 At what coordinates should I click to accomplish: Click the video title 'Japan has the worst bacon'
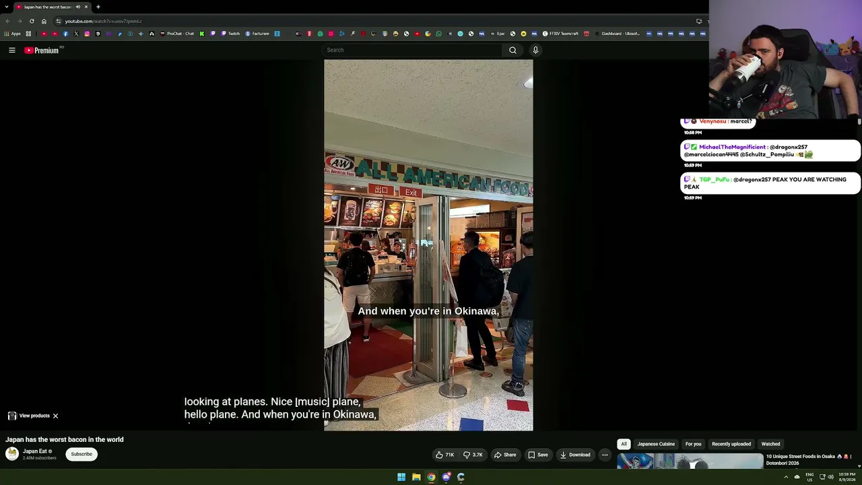65,439
